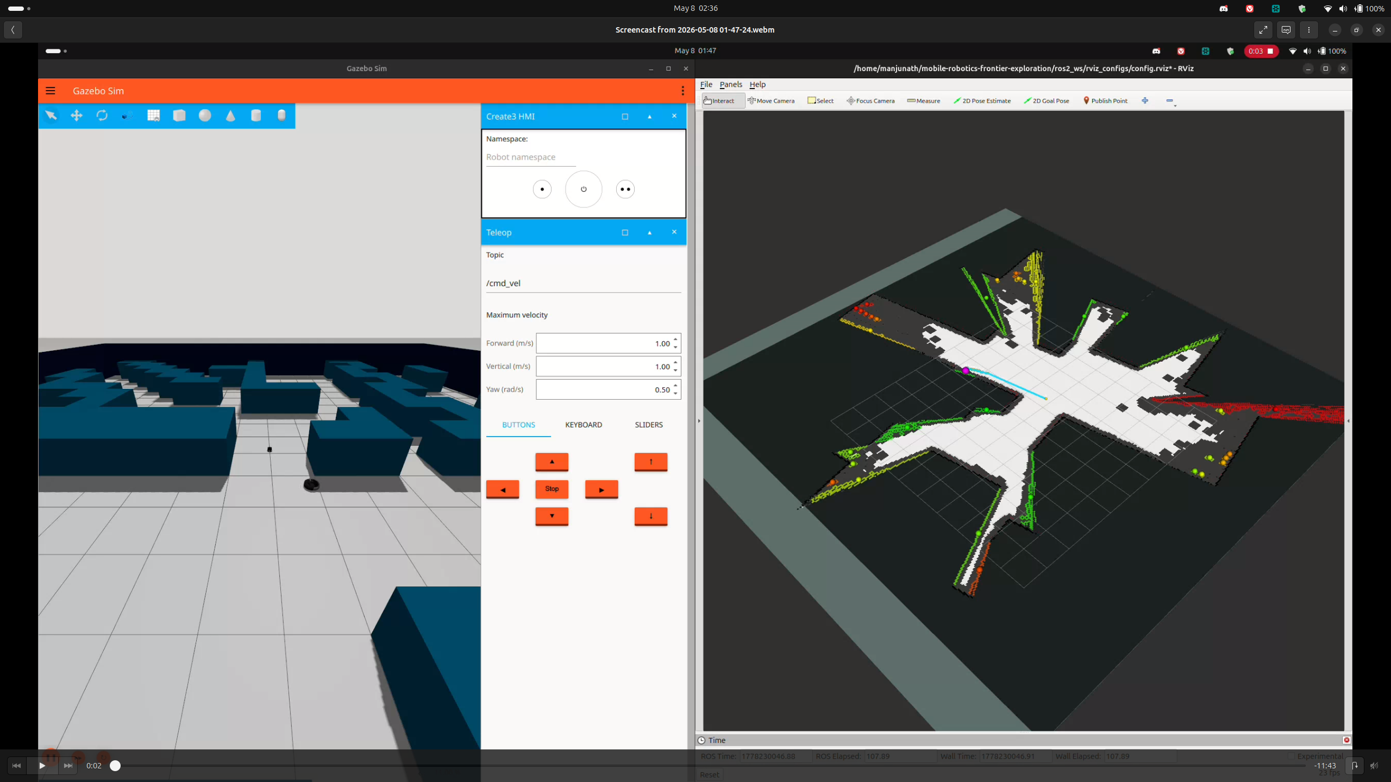Screen dimensions: 1391x782
Task: Click the grid icon in Gazebo toolbar
Action: click(x=154, y=115)
